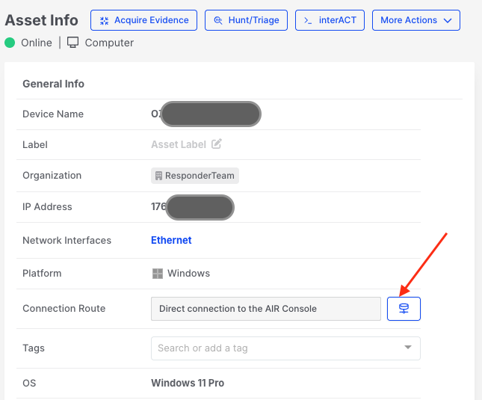Screen dimensions: 482x400
Task: Click the redacted Device Name value
Action: [x=209, y=114]
